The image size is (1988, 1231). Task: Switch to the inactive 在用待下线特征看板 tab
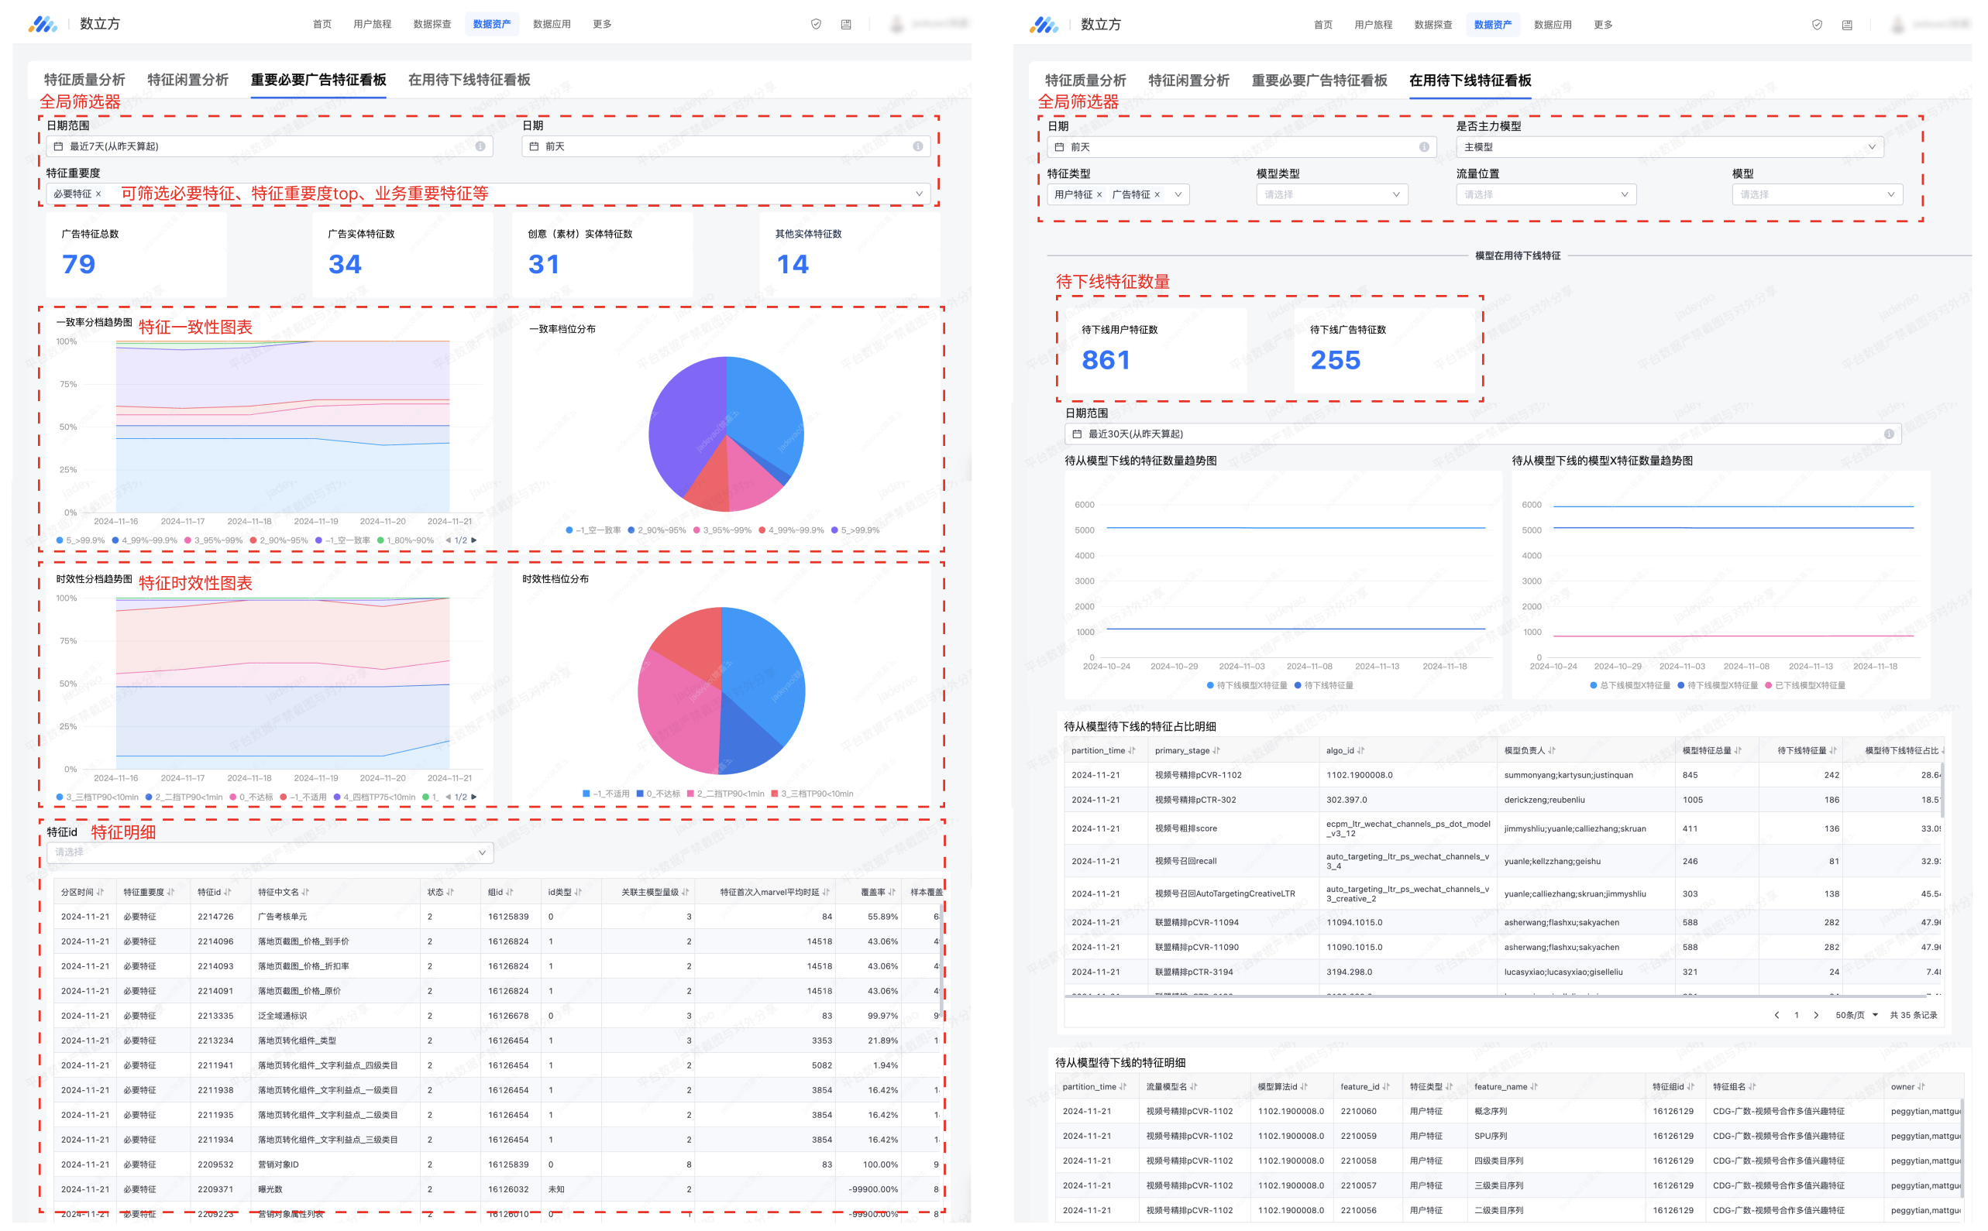point(469,80)
